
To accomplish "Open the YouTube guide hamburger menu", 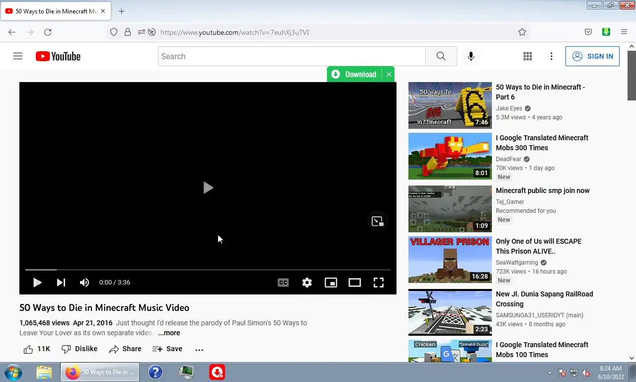I will (18, 56).
